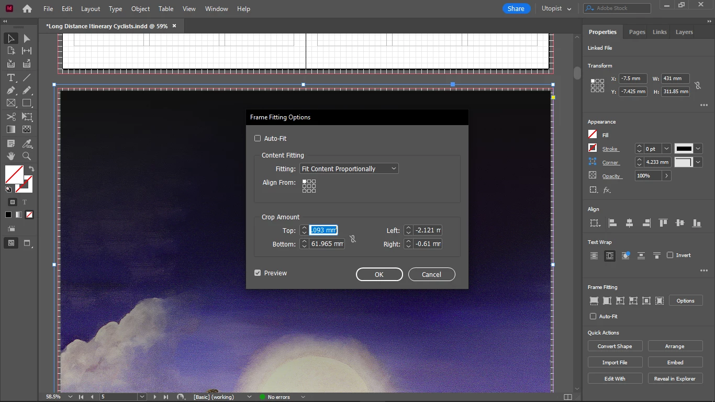Select the Zoom tool magnifier

tap(27, 156)
